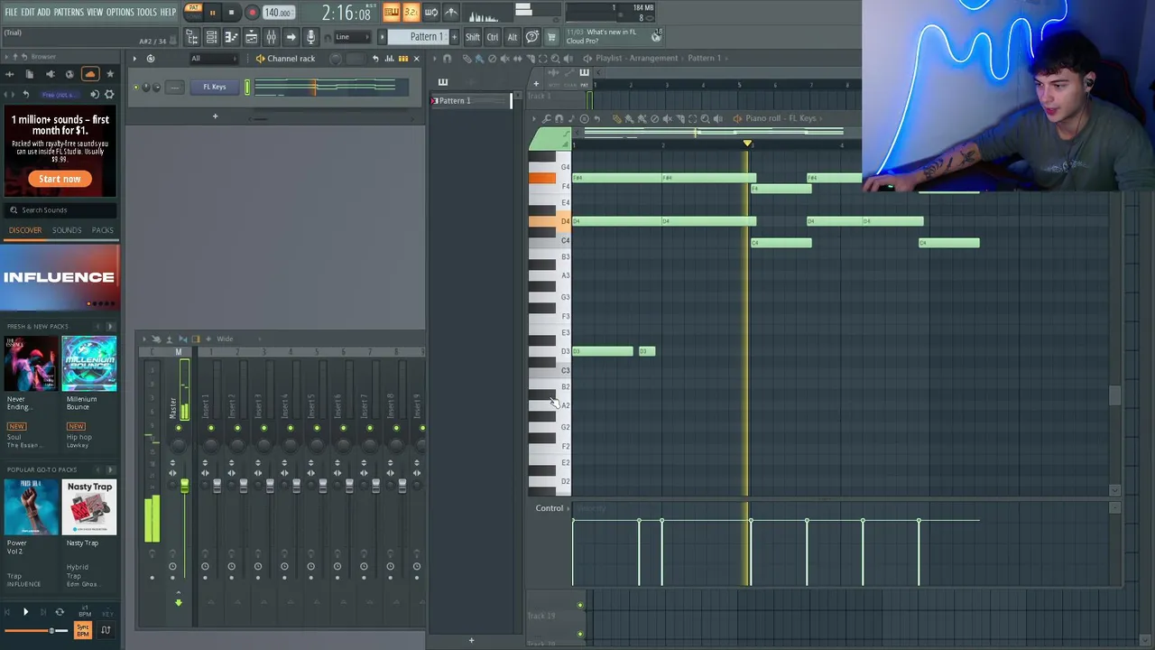Toggle piano roll snap magnet icon
The image size is (1155, 650).
559,119
